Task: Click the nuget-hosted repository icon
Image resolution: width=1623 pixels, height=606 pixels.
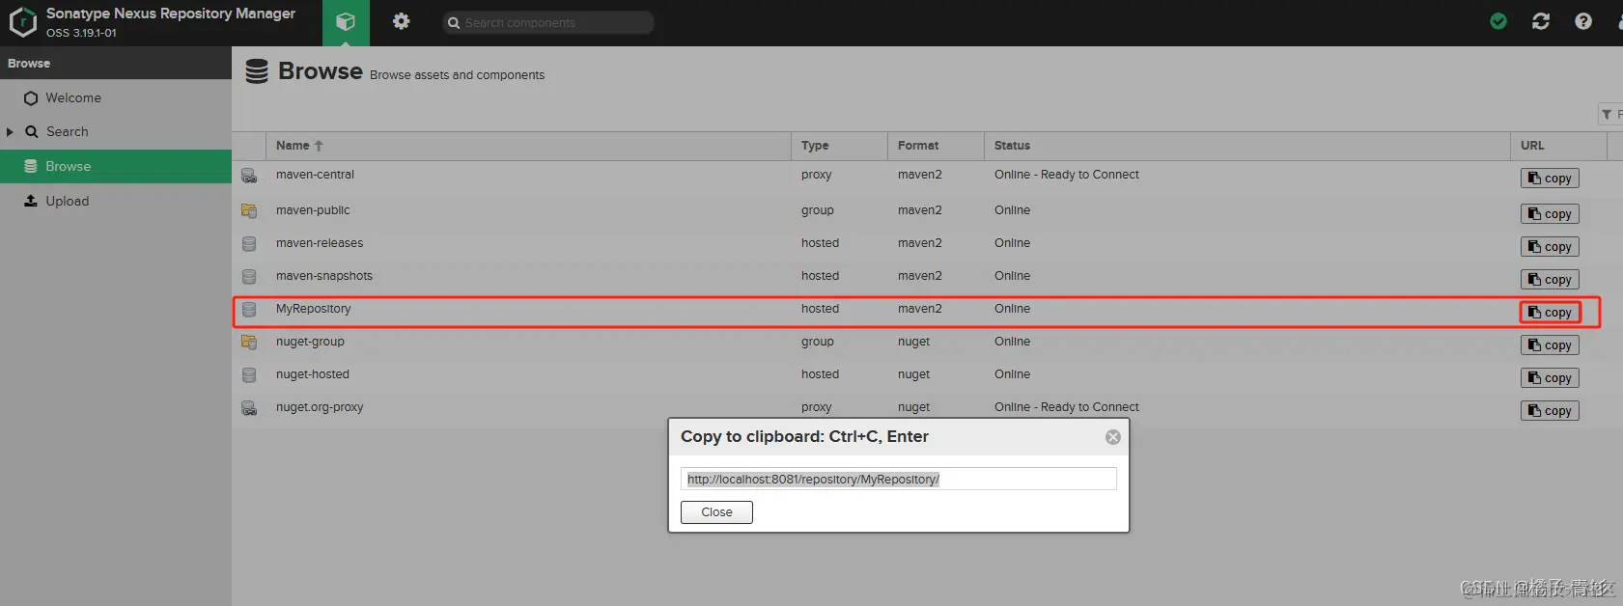Action: [x=249, y=374]
